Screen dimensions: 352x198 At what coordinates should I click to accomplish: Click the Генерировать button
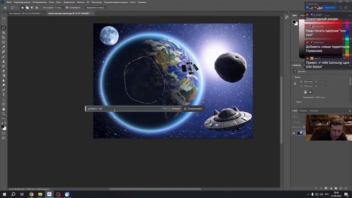pos(193,109)
